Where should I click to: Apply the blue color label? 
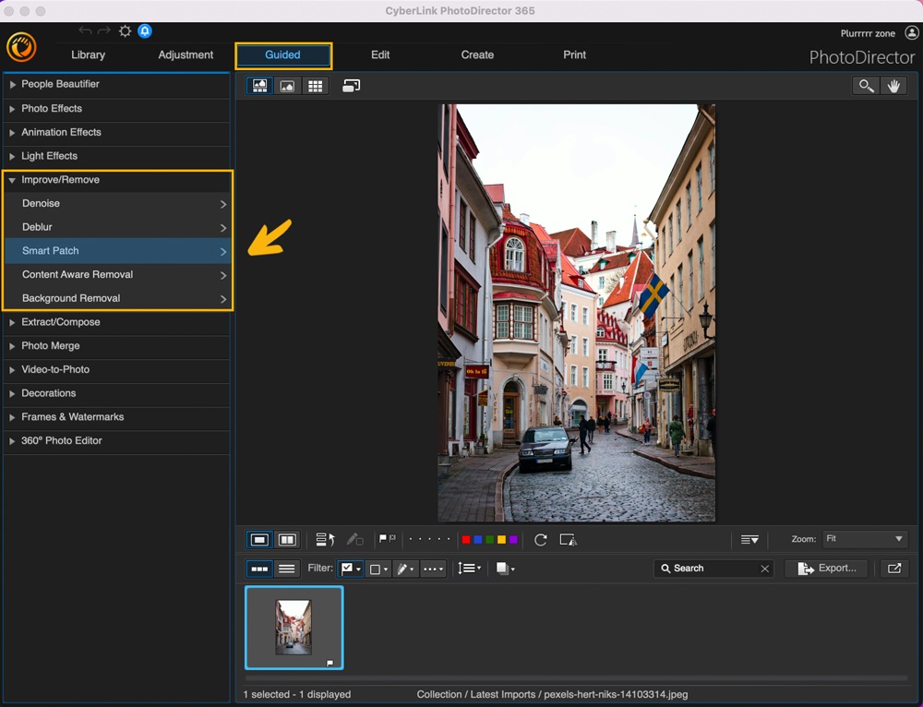[x=478, y=539]
